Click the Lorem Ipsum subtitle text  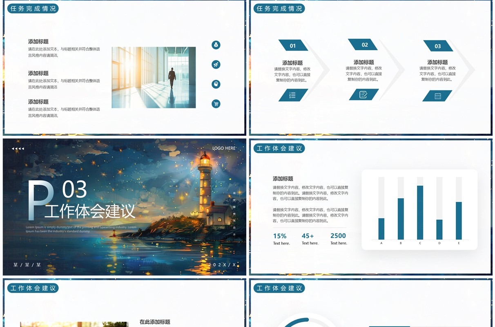pyautogui.click(x=81, y=229)
